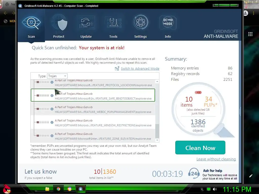The width and height of the screenshot is (259, 194).
Task: Open the browser three-dot menu
Action: tap(253, 13)
